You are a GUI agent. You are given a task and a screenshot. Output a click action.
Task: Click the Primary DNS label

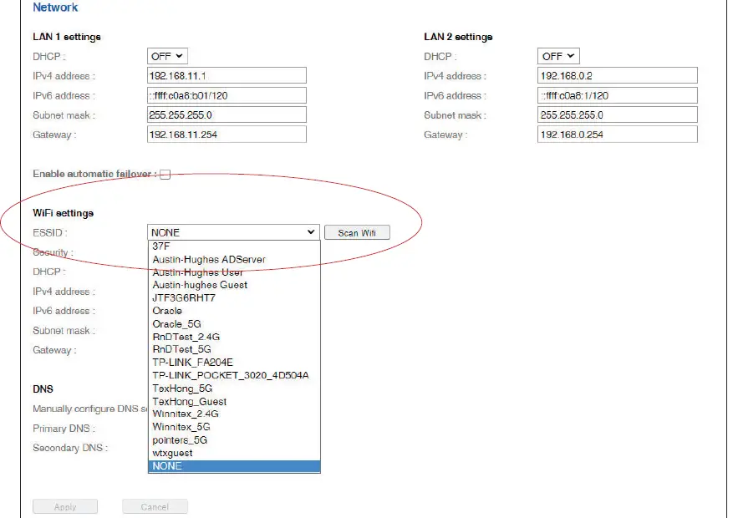click(64, 429)
